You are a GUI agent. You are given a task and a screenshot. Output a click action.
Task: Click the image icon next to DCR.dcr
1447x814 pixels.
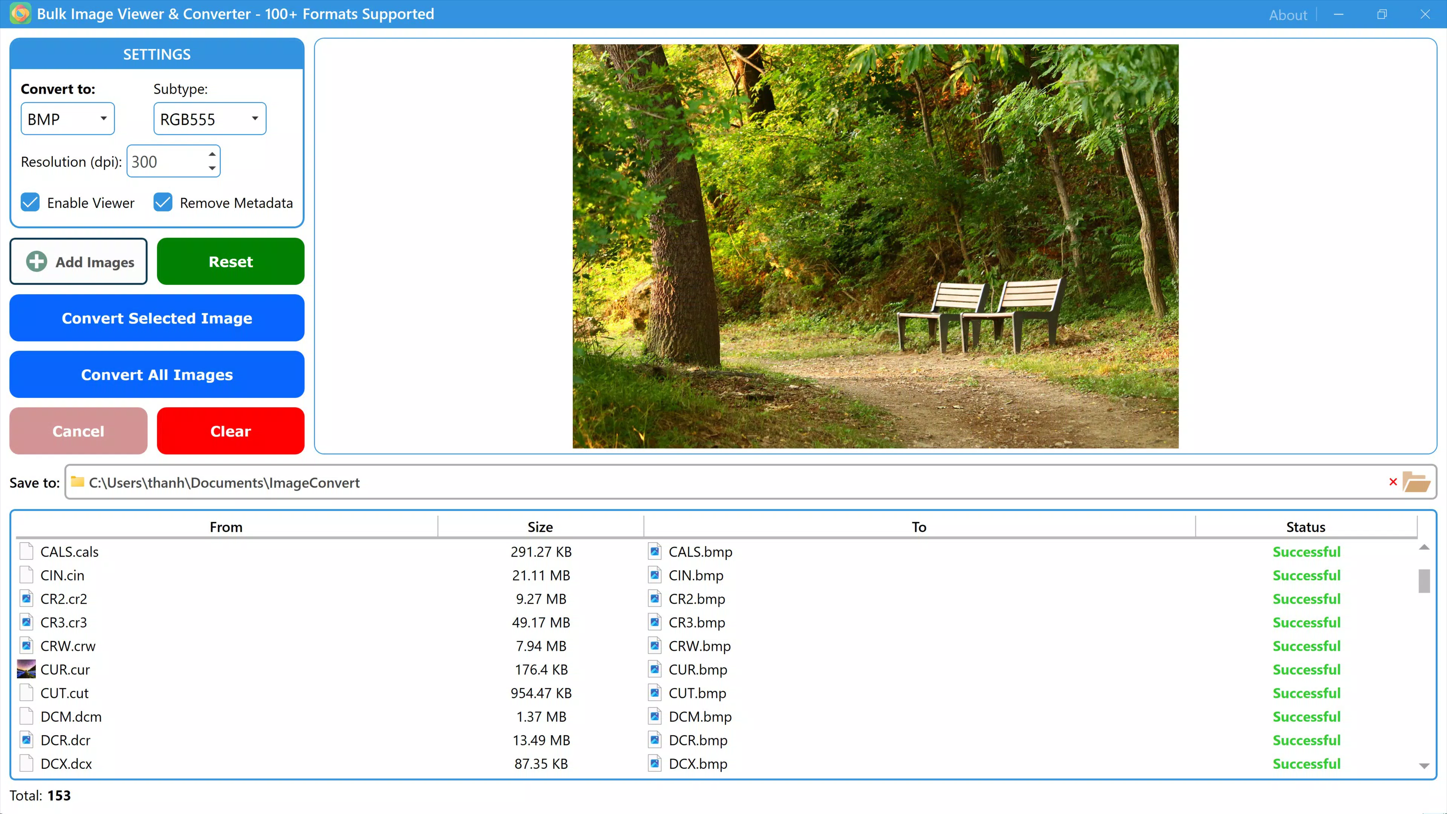[26, 740]
